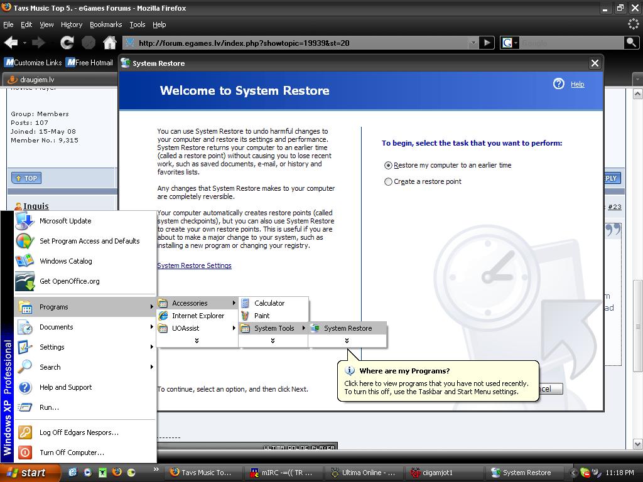Open the Search submenu
This screenshot has height=482, width=643.
pyautogui.click(x=85, y=367)
